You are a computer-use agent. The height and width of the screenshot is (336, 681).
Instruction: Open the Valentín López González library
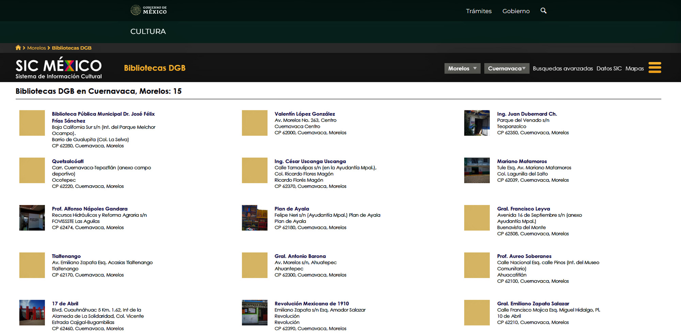point(305,114)
